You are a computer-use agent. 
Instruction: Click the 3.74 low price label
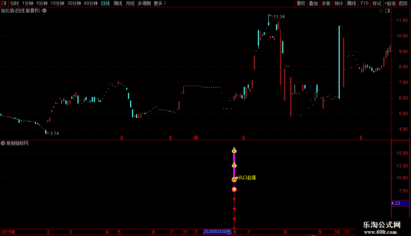[x=55, y=134]
